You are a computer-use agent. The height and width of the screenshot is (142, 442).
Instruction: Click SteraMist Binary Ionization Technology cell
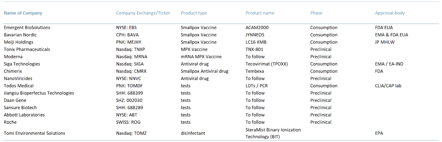coord(273,133)
